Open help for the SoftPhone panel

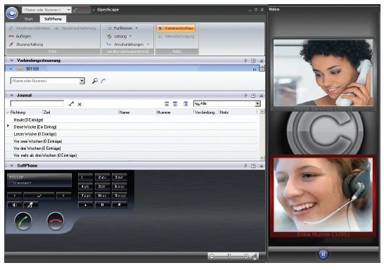[x=245, y=166]
